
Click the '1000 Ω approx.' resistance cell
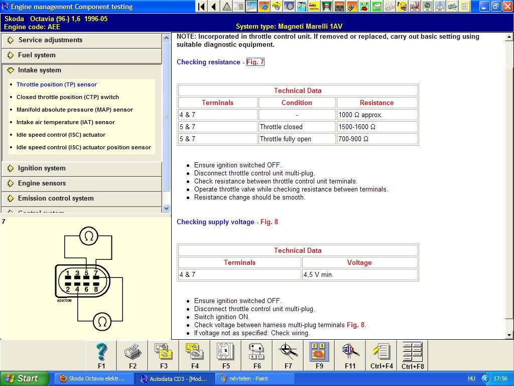coord(377,115)
